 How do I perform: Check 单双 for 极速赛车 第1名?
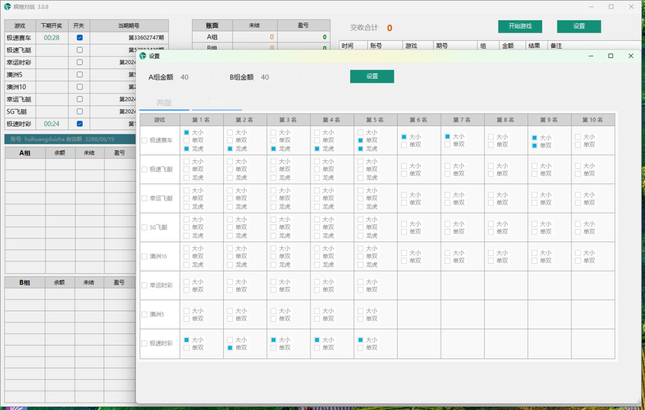point(186,140)
